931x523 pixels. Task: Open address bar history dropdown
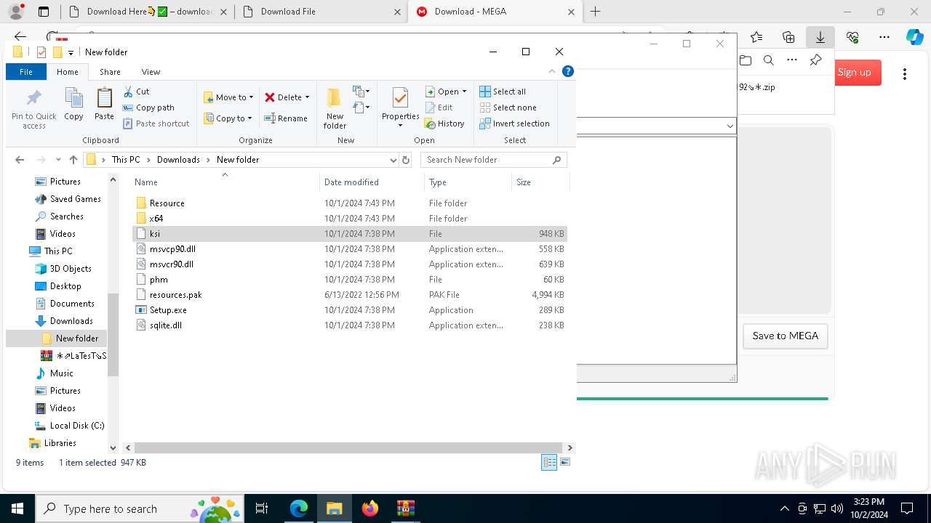(393, 160)
